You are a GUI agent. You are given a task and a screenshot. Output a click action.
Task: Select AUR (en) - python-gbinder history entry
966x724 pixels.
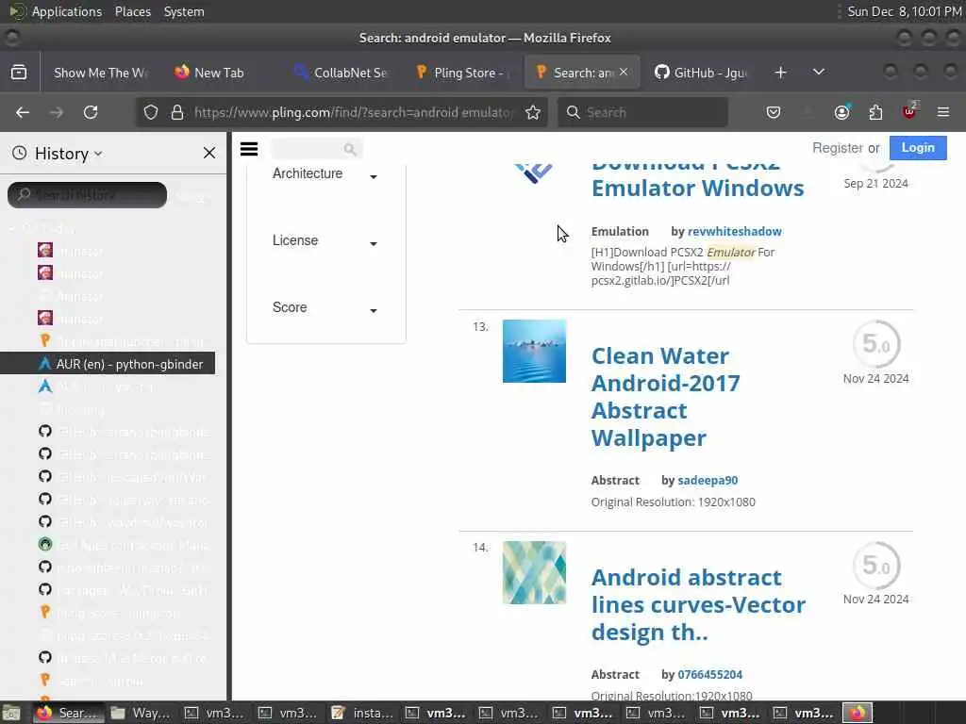(108, 364)
